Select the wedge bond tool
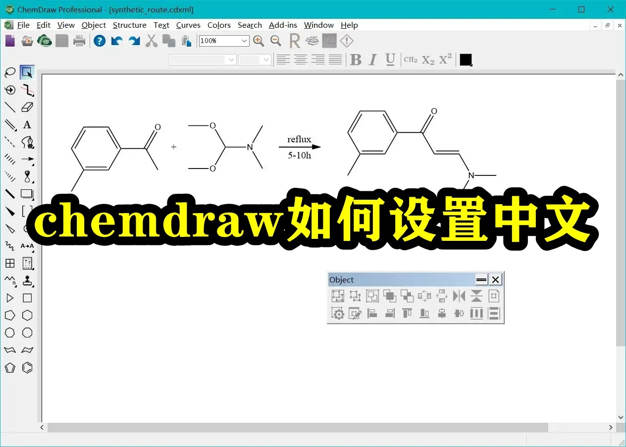This screenshot has height=447, width=626. (x=10, y=211)
